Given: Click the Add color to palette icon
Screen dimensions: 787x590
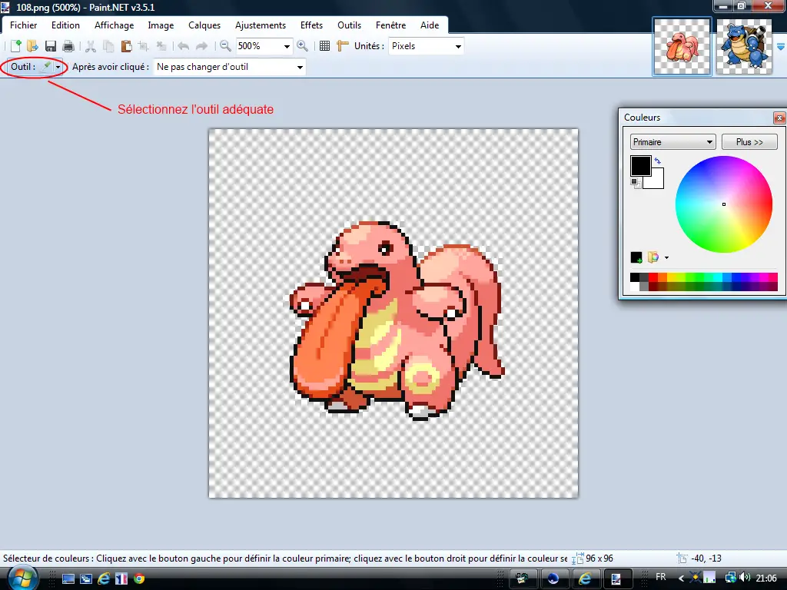Looking at the screenshot, I should [x=636, y=258].
